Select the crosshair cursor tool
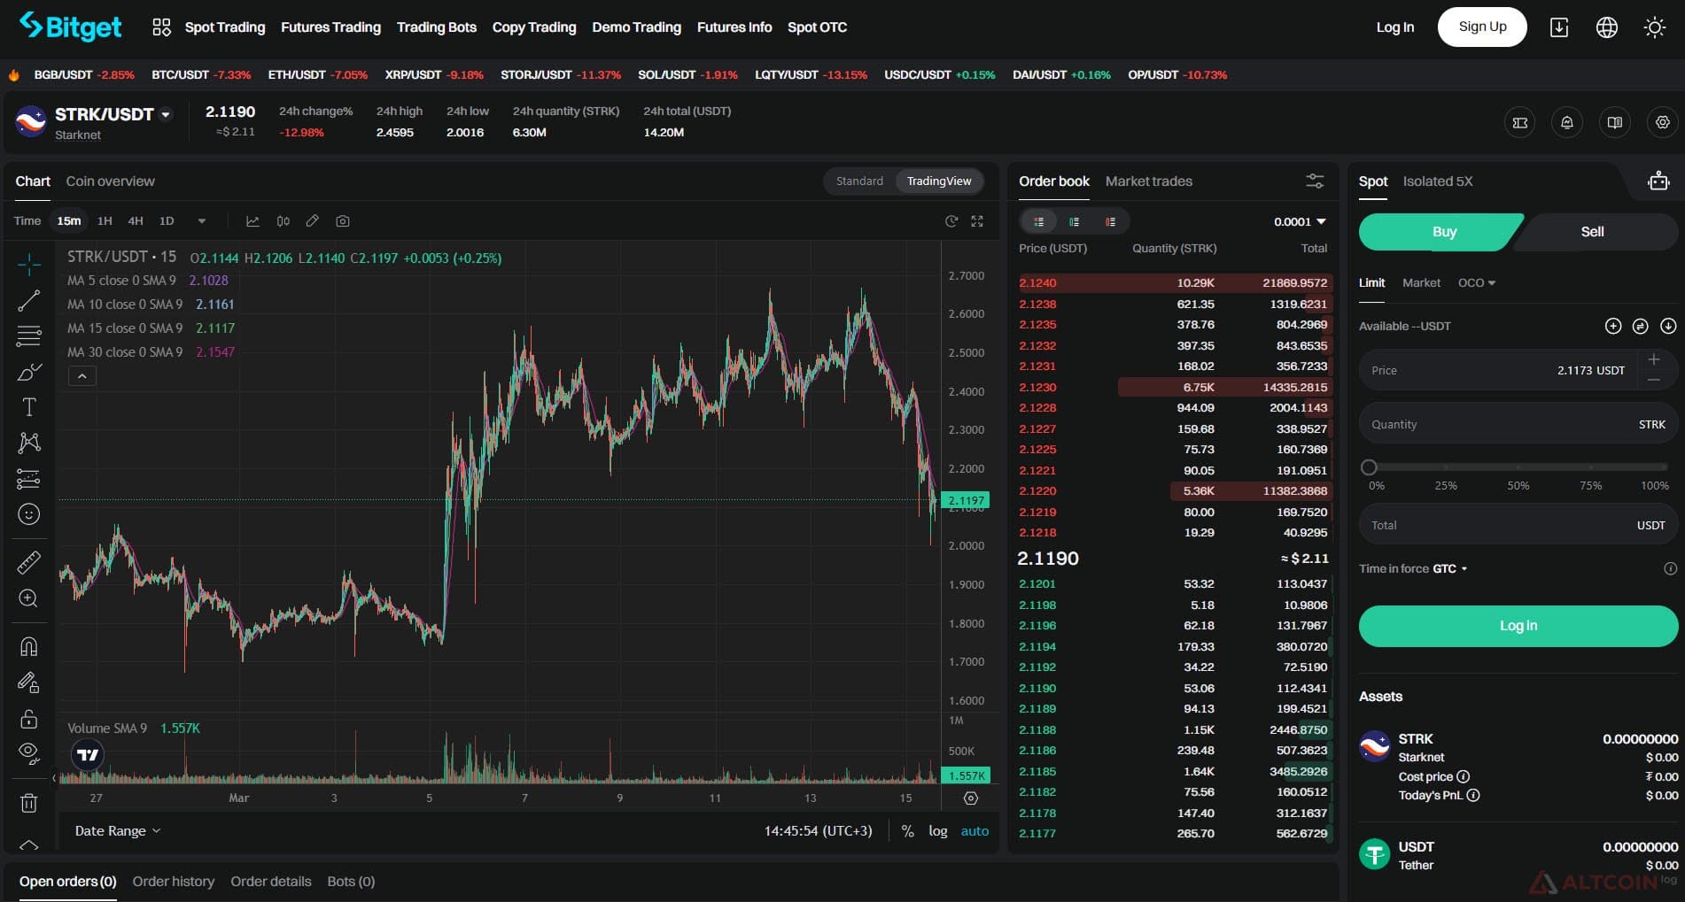1685x902 pixels. click(28, 264)
